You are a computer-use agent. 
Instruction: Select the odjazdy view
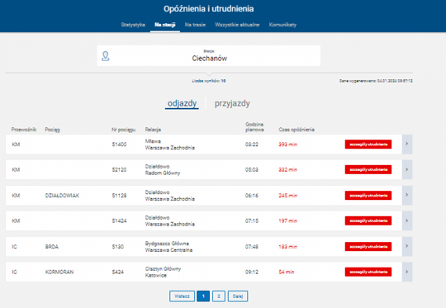point(182,103)
